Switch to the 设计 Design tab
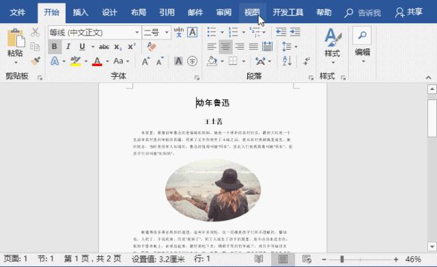The width and height of the screenshot is (437, 267). 109,12
